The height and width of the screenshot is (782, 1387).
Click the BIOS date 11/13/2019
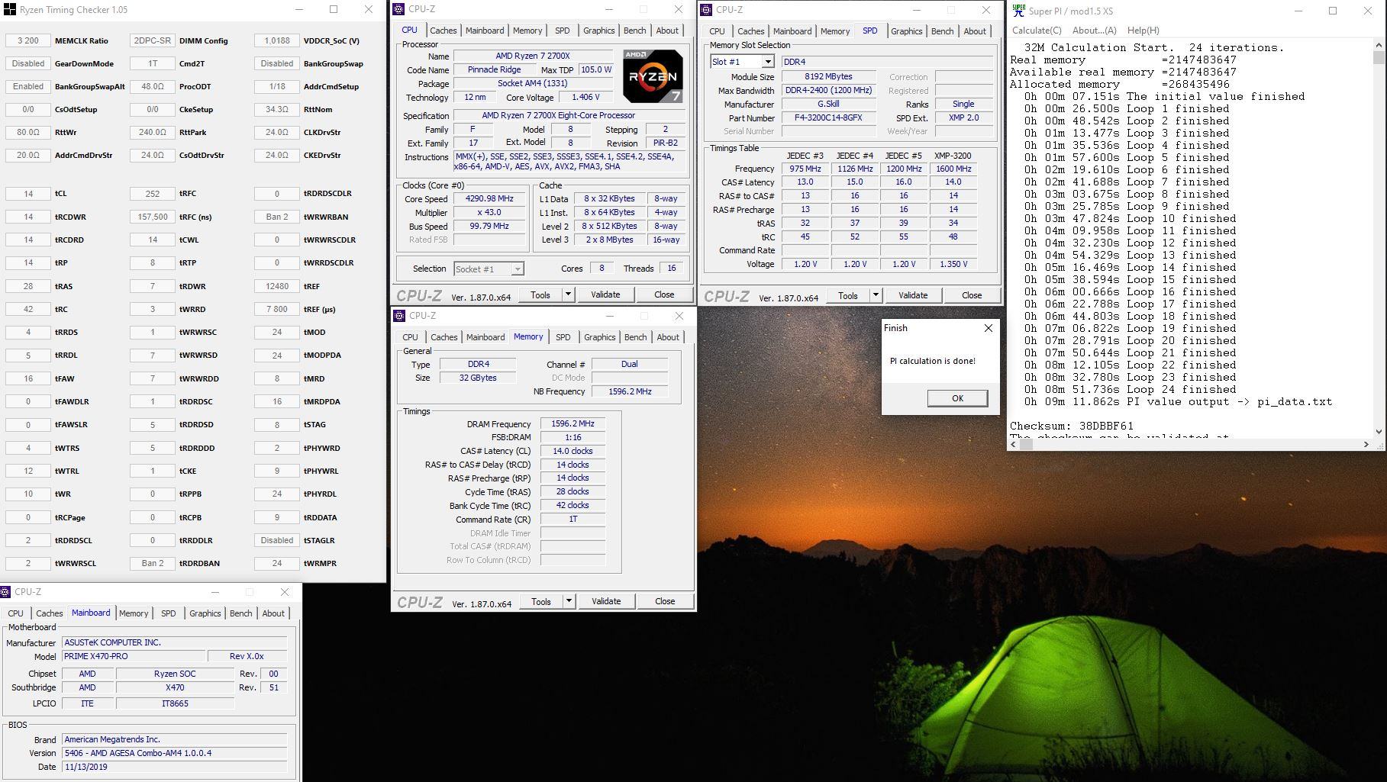[175, 767]
